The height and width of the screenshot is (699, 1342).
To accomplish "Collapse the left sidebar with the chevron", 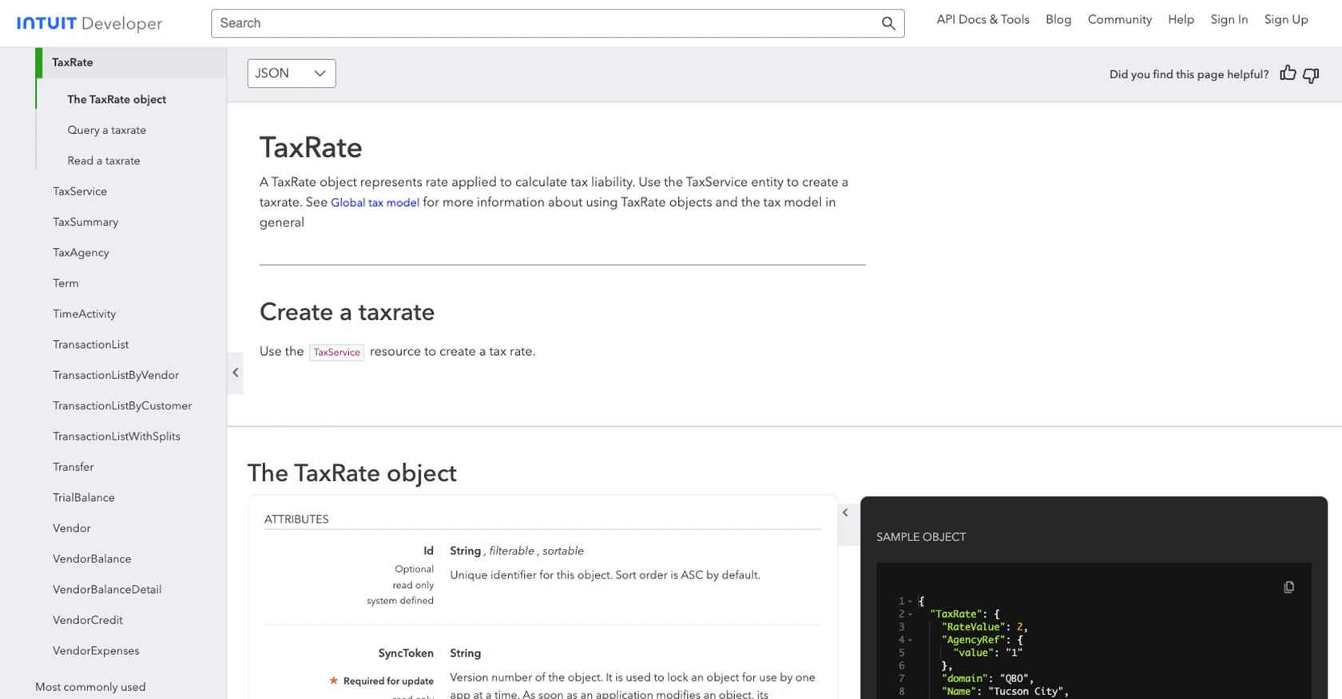I will pyautogui.click(x=235, y=373).
